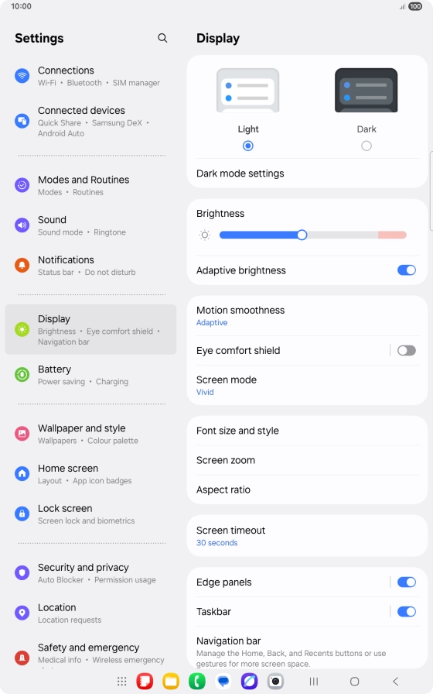This screenshot has width=433, height=694.
Task: Turn off the Taskbar toggle
Action: point(407,612)
